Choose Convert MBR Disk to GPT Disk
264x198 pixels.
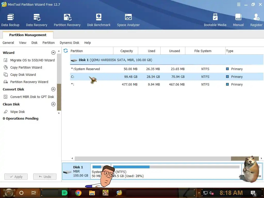(x=32, y=97)
